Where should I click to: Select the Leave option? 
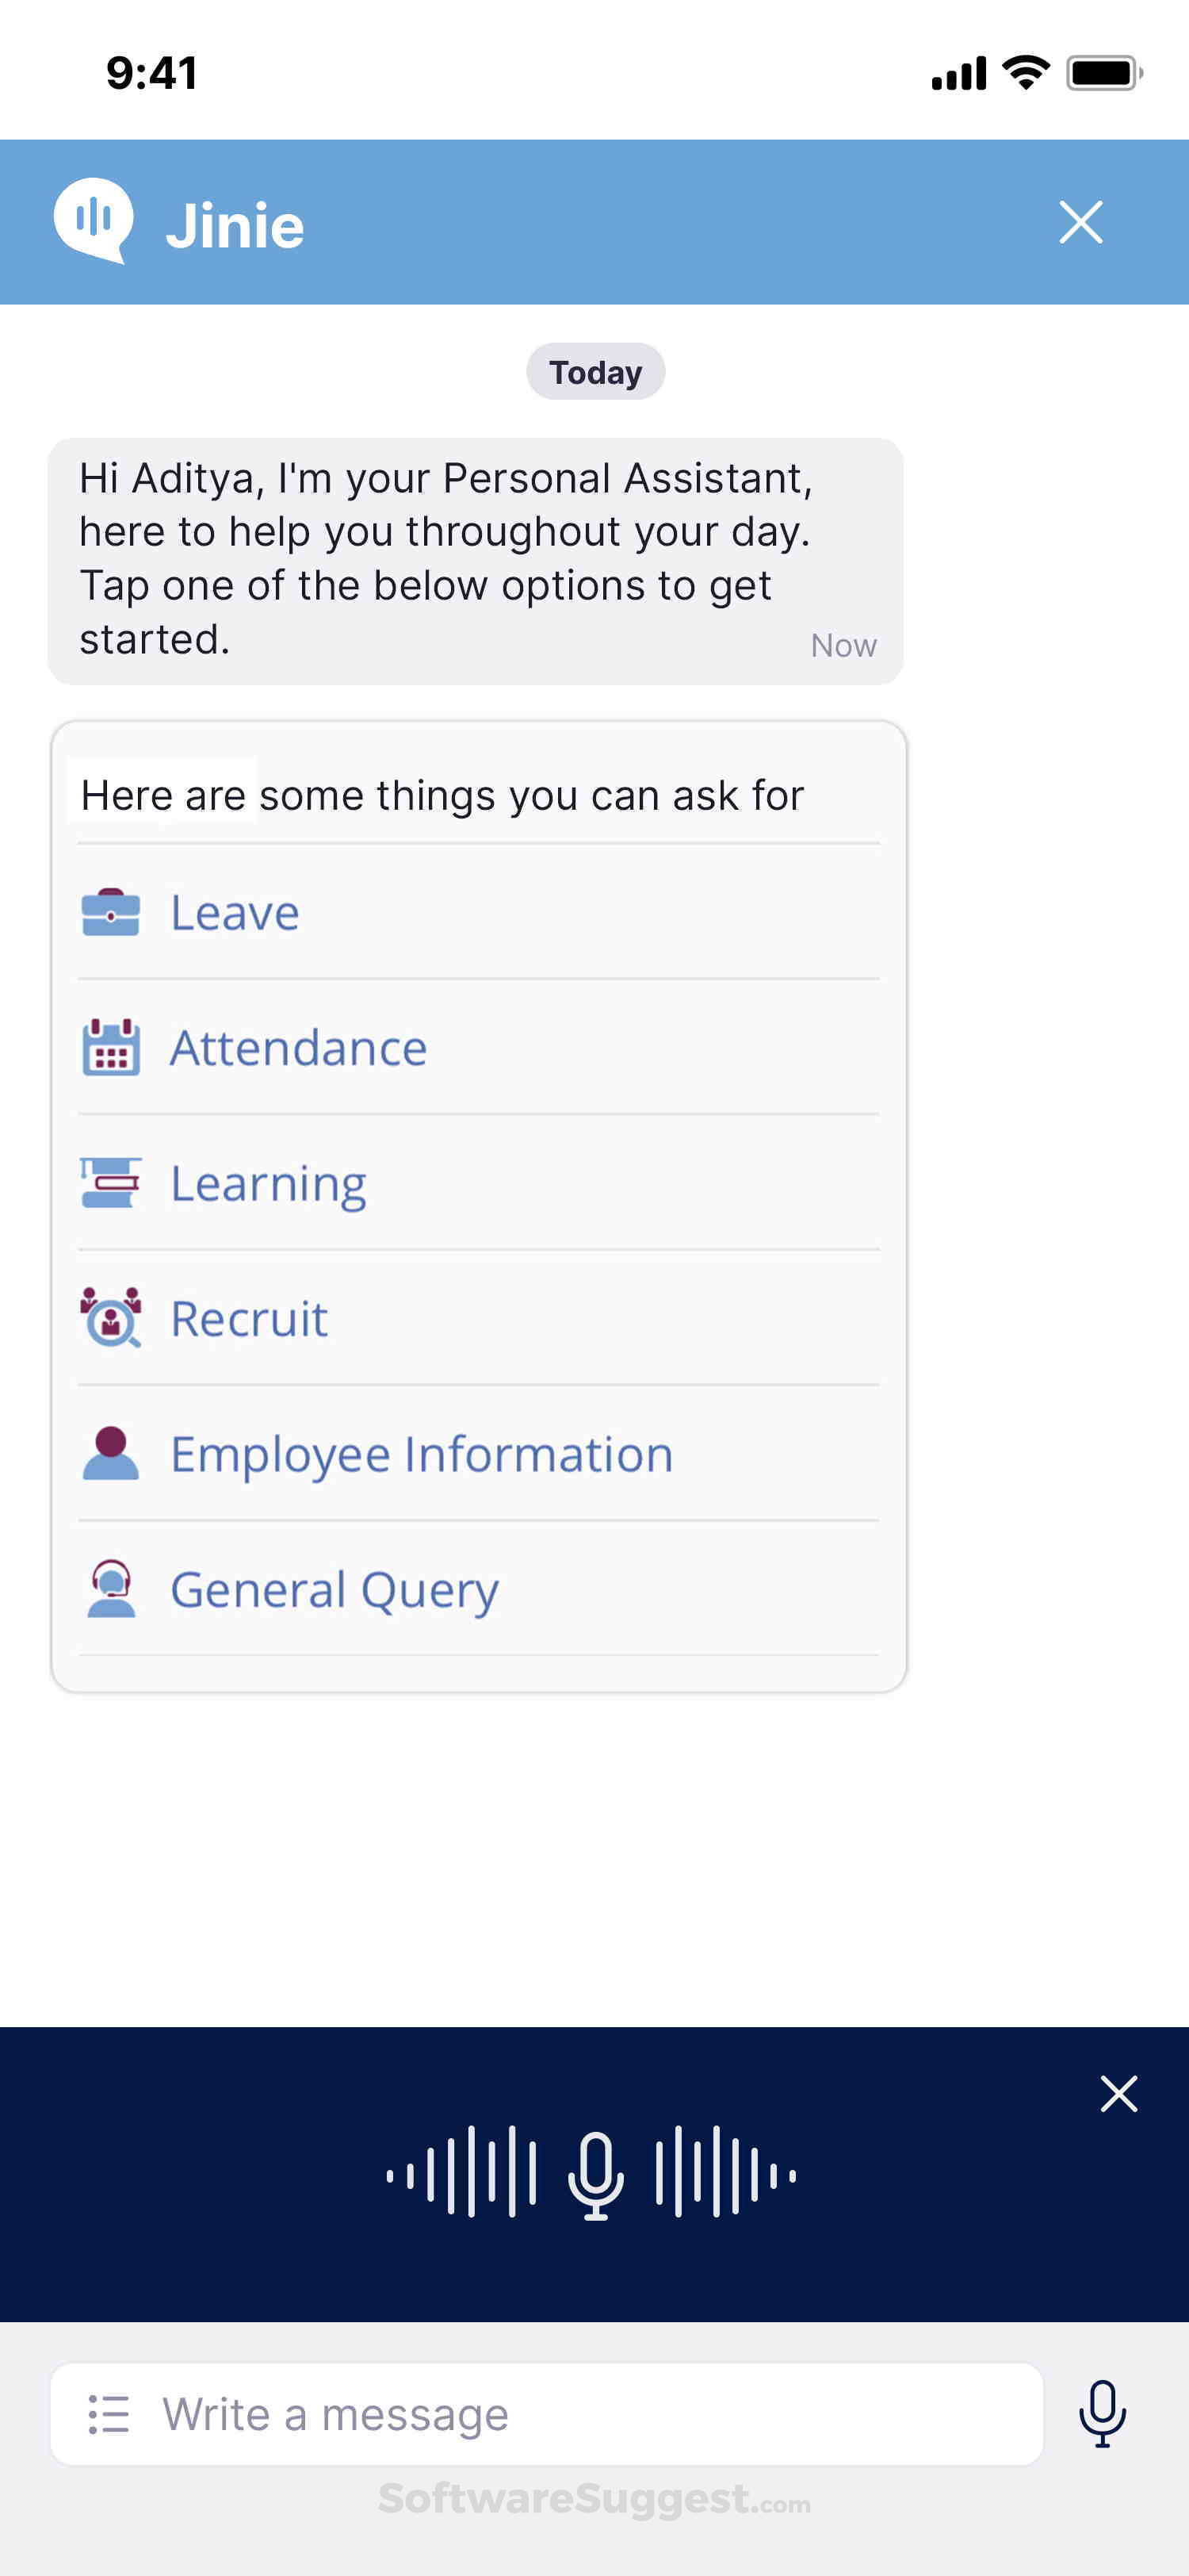click(235, 912)
